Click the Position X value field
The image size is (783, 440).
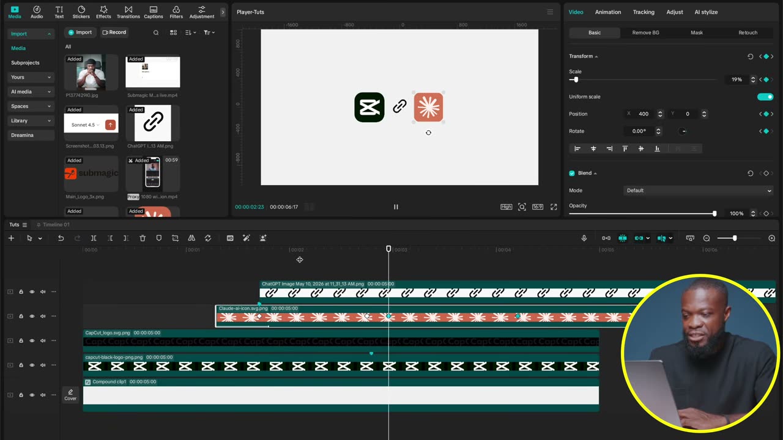[644, 114]
